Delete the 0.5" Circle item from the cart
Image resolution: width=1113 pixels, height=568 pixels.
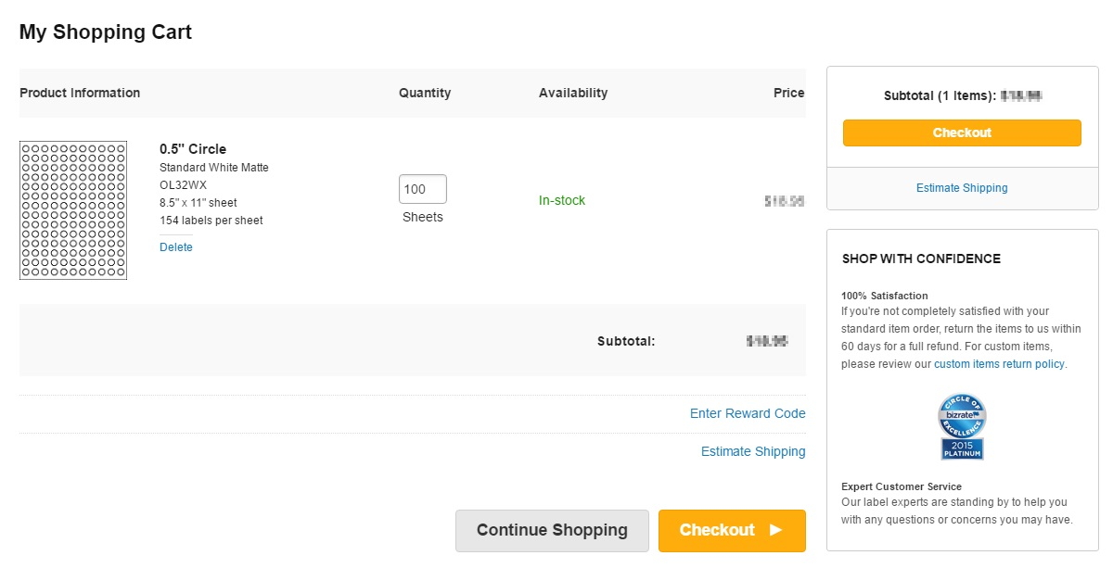pos(176,247)
